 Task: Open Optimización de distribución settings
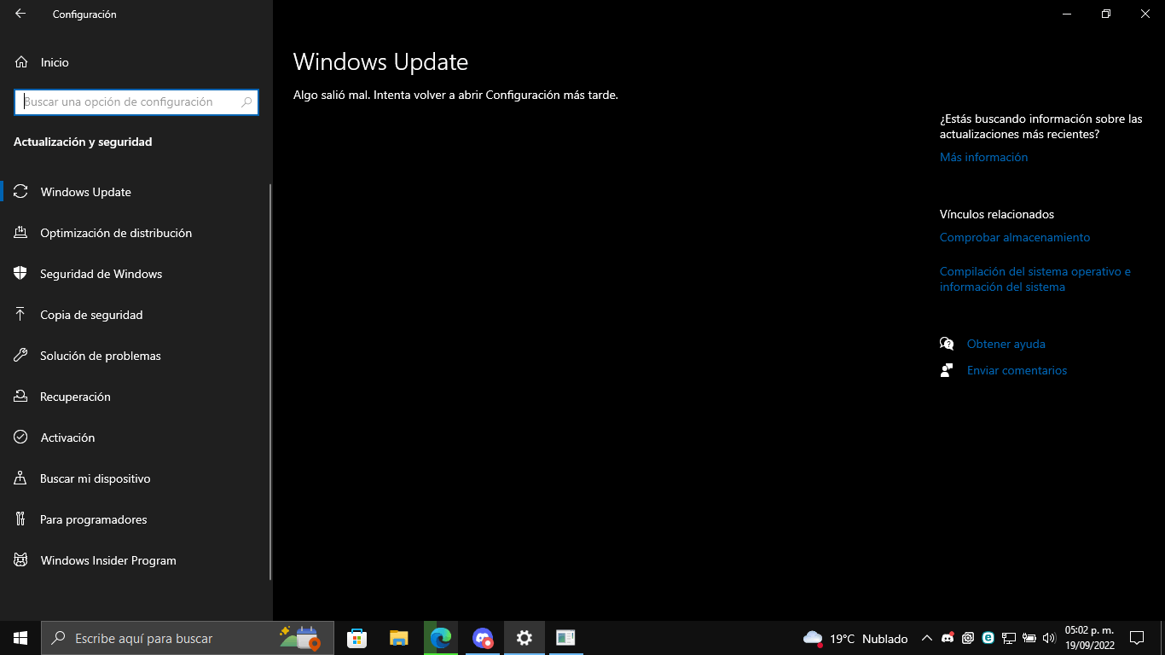coord(136,233)
